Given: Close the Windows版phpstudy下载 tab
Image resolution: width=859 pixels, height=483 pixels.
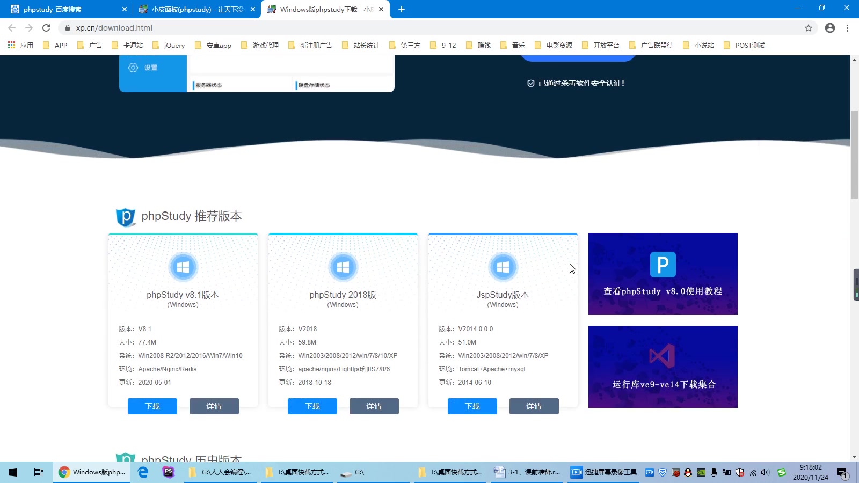Looking at the screenshot, I should [381, 9].
